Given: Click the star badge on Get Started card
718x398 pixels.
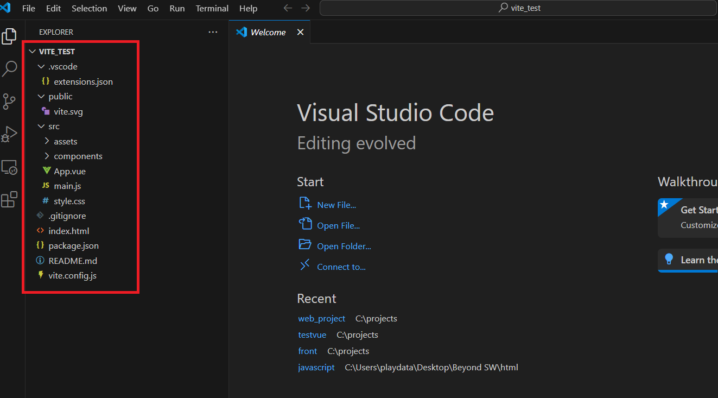Looking at the screenshot, I should [664, 204].
